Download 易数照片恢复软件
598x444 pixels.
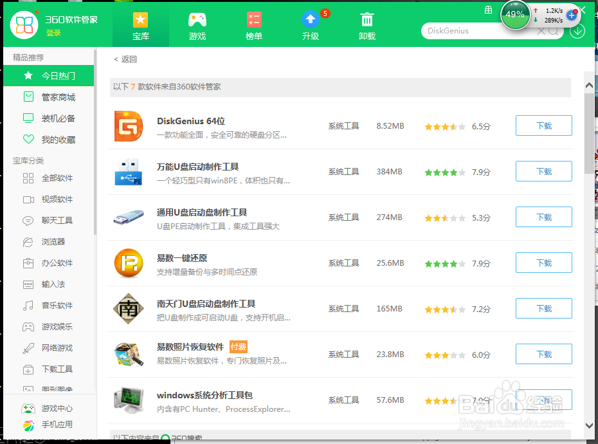(x=544, y=354)
